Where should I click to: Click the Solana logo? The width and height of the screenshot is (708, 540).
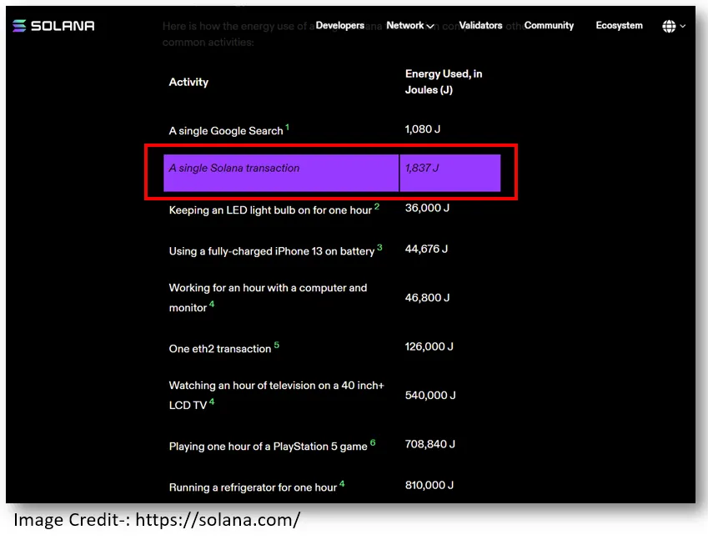point(53,26)
